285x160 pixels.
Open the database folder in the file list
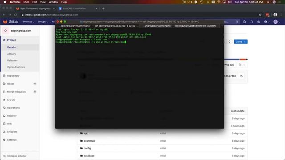click(89, 156)
